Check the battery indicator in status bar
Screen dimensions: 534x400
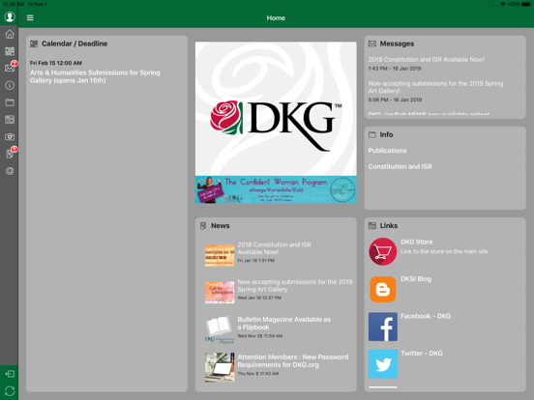point(526,4)
